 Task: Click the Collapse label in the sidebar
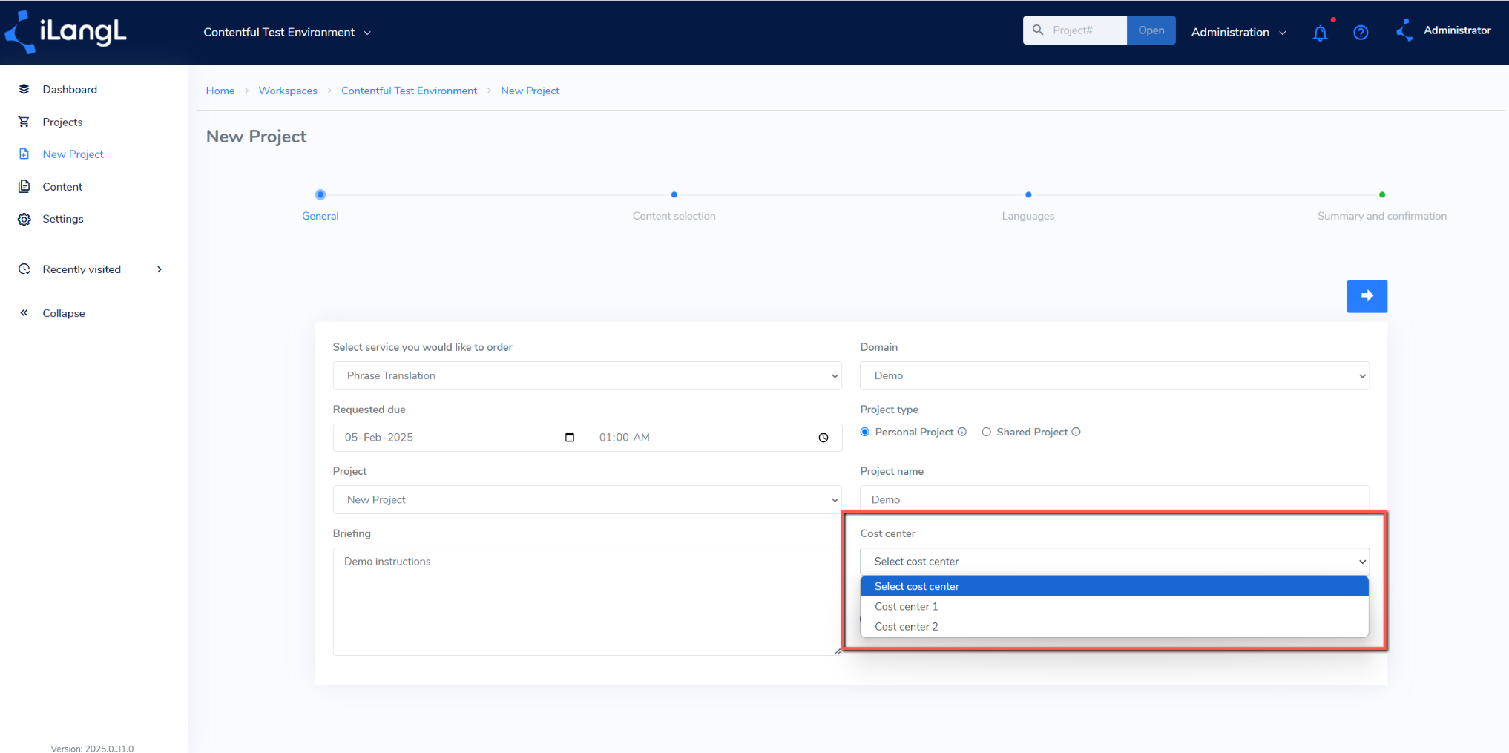[64, 313]
